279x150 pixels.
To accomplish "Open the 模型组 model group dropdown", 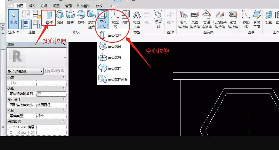I will coord(158,20).
